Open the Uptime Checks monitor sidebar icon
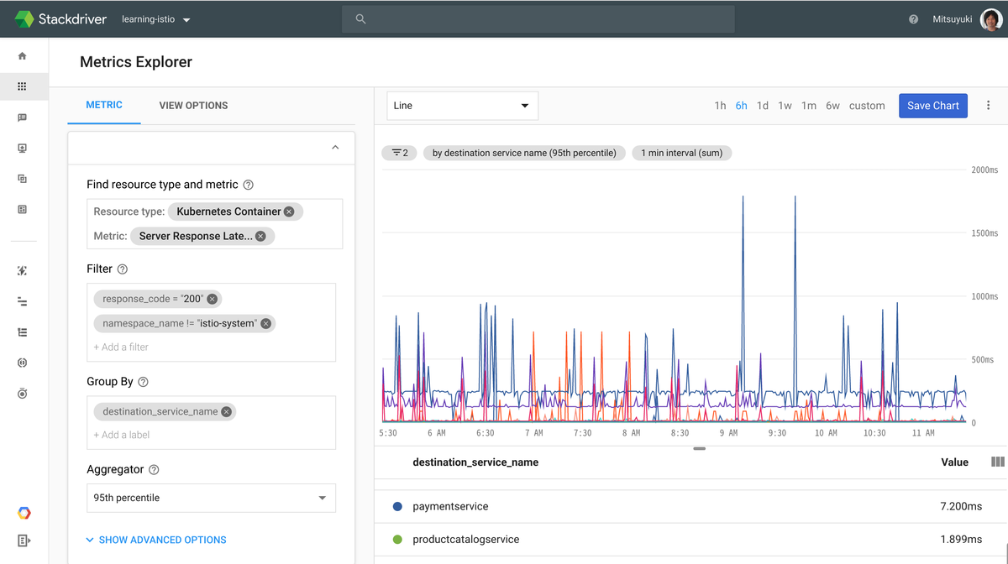The width and height of the screenshot is (1008, 564). (x=23, y=149)
